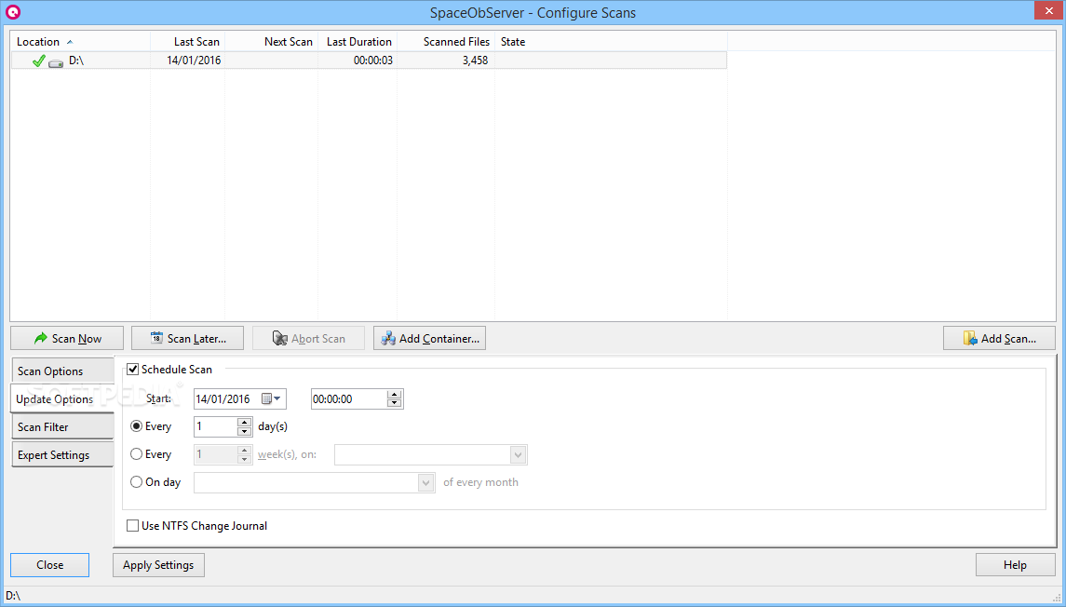Image resolution: width=1066 pixels, height=607 pixels.
Task: Close the Configure Scans dialog via Close button
Action: (49, 565)
